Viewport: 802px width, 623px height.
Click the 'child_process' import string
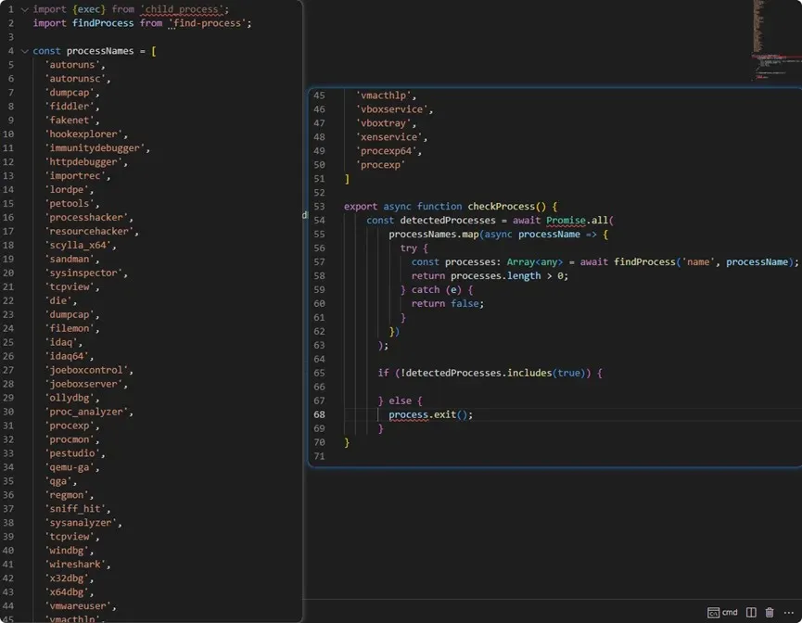184,9
